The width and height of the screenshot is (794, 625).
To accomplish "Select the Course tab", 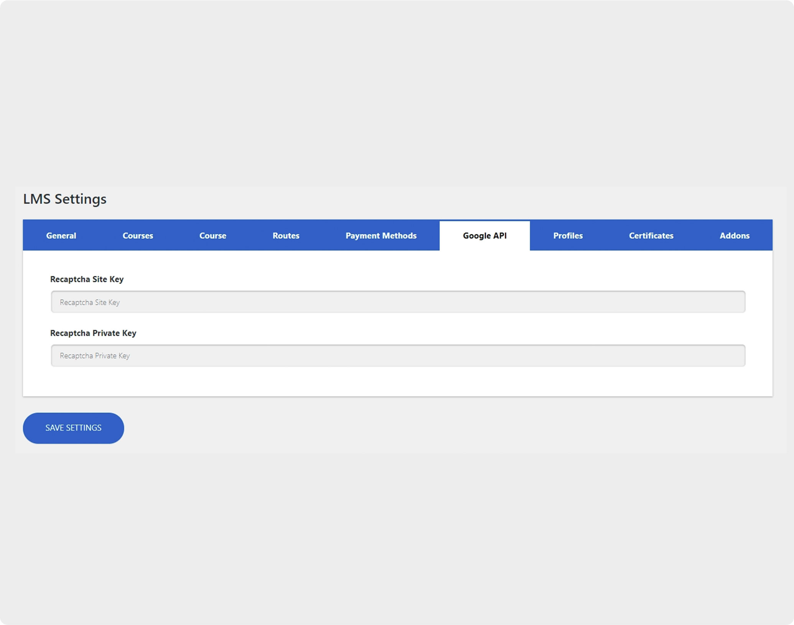I will point(213,236).
